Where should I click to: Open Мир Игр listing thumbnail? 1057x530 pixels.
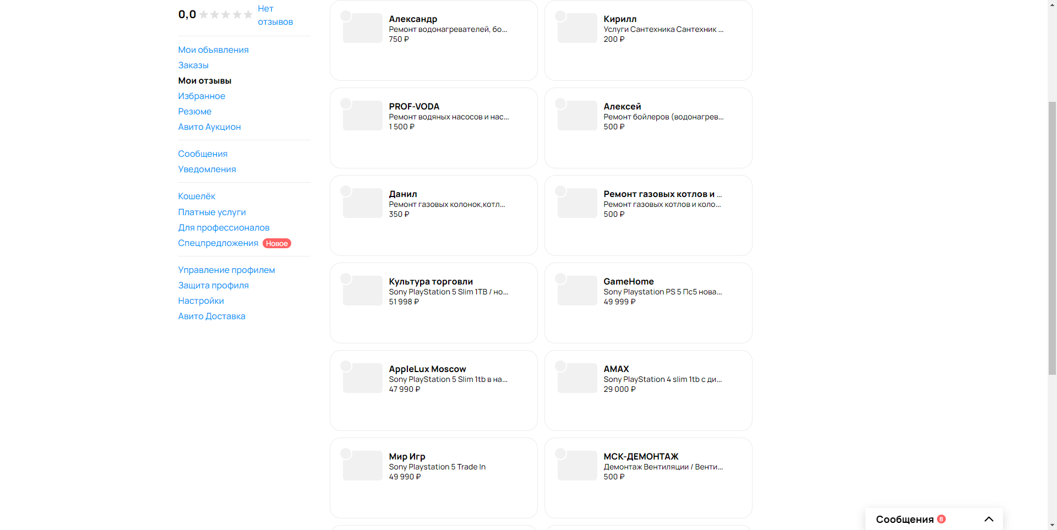click(x=363, y=466)
